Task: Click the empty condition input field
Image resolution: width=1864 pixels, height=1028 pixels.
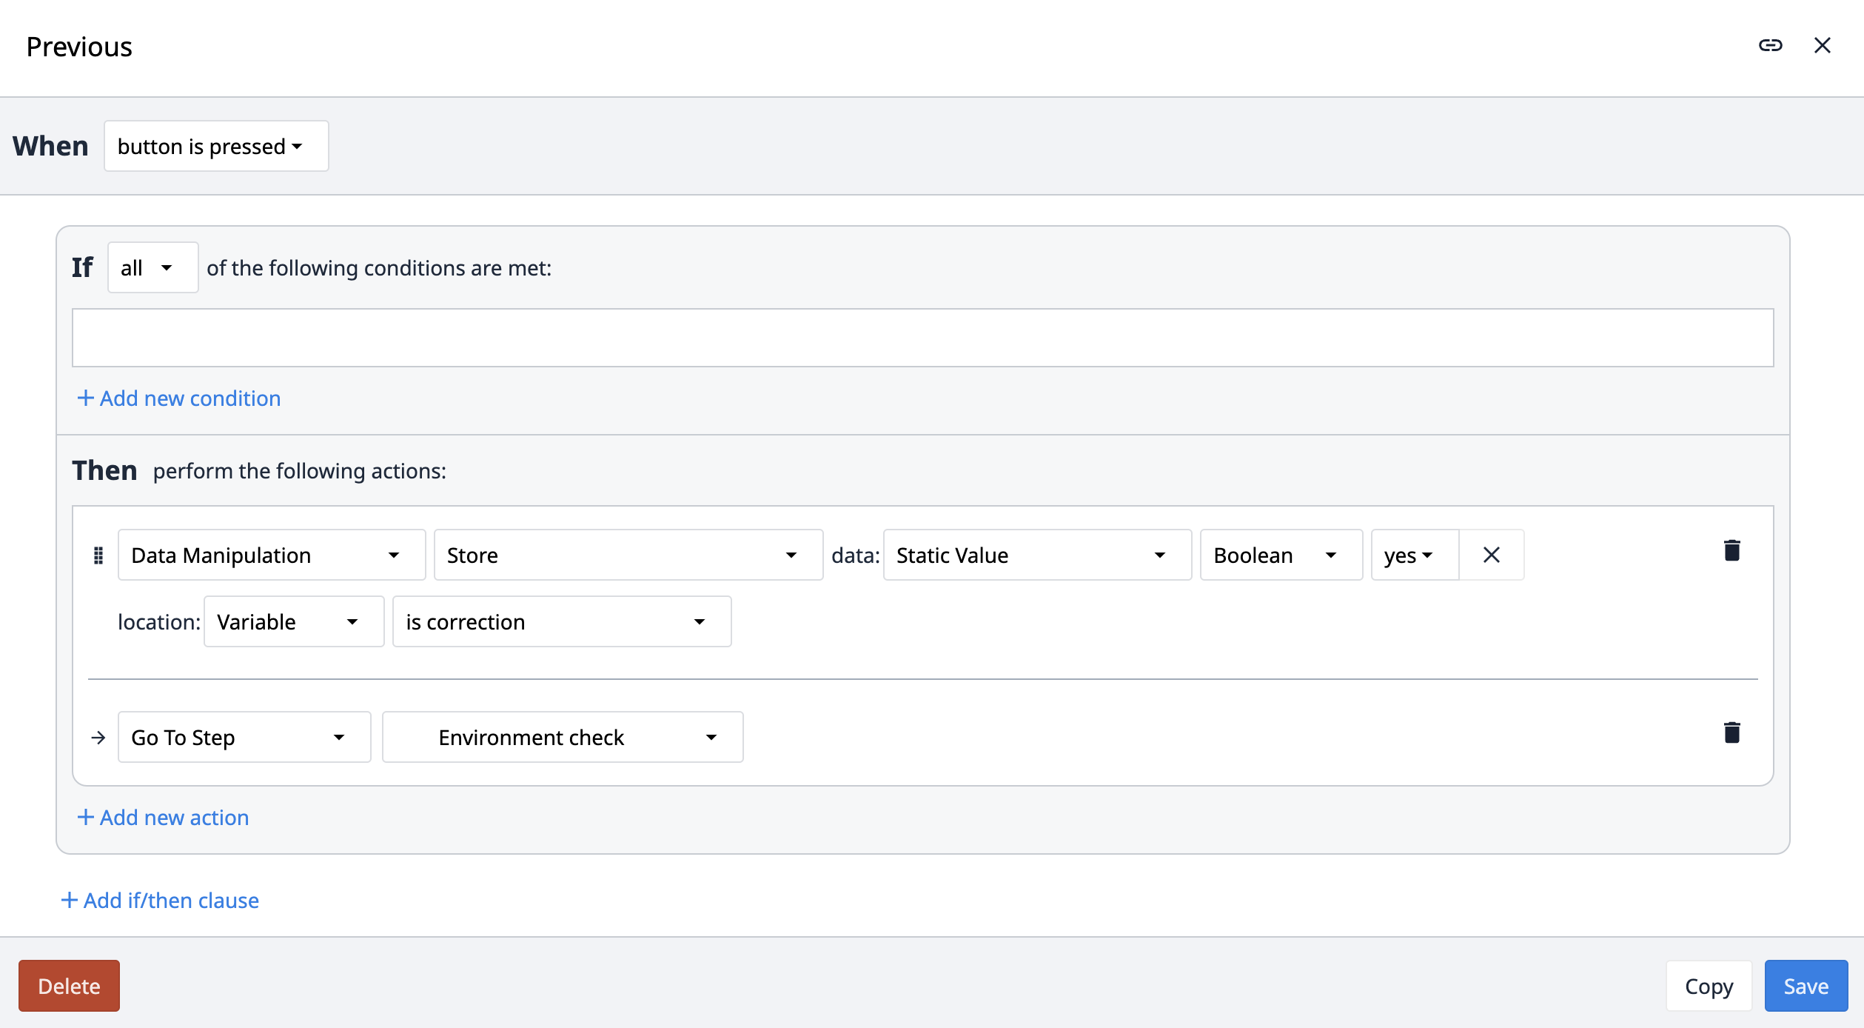Action: click(922, 337)
